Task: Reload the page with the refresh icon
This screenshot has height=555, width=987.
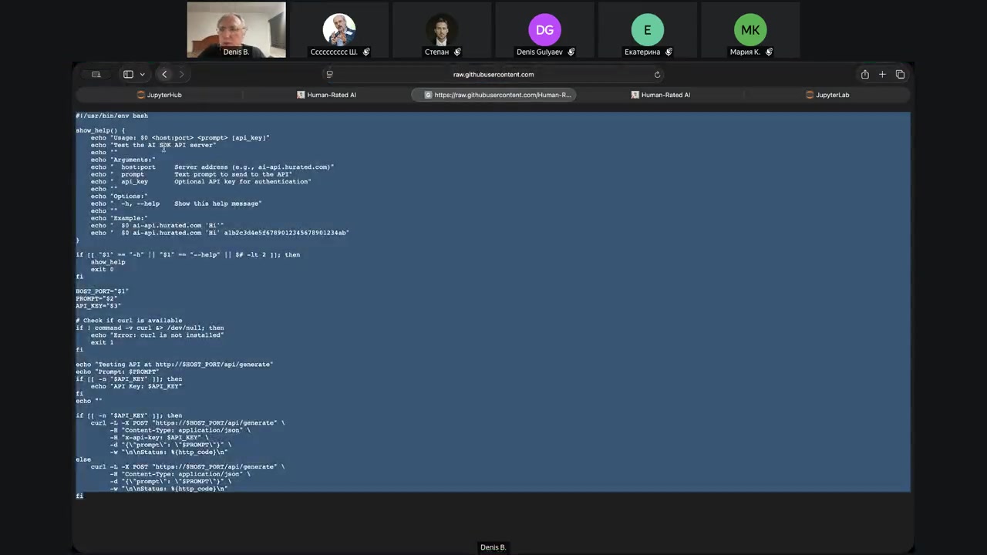Action: [657, 75]
